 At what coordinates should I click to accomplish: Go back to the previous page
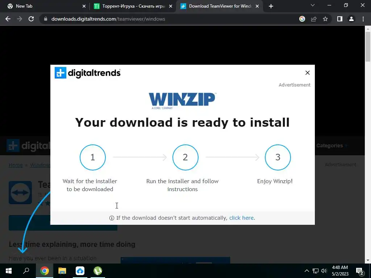click(x=8, y=19)
